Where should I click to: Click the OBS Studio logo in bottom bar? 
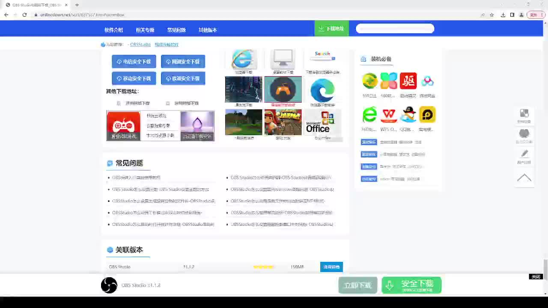tap(109, 285)
